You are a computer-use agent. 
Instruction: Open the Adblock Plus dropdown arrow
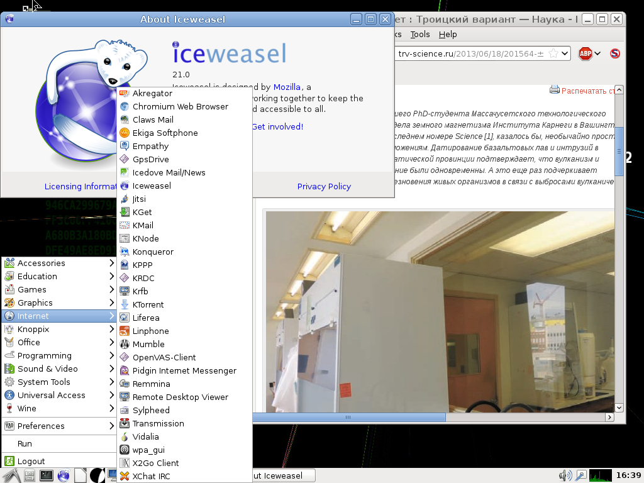[597, 53]
